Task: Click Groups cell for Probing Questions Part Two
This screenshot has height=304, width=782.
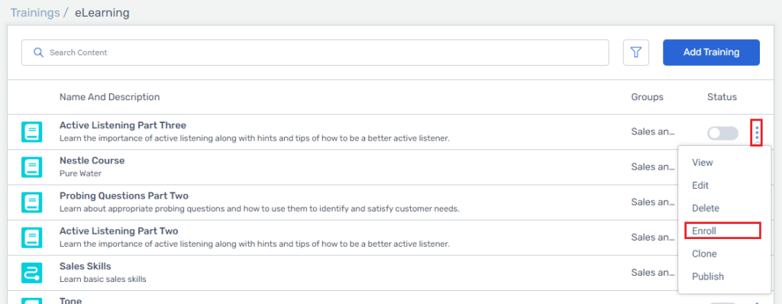Action: pyautogui.click(x=653, y=202)
